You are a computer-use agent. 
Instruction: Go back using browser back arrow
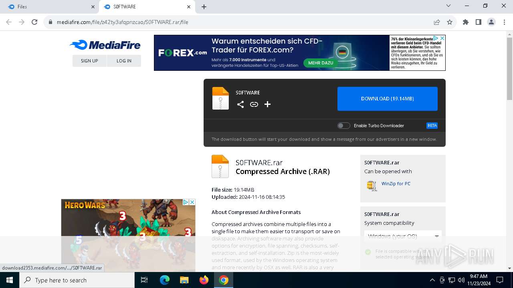click(x=9, y=22)
